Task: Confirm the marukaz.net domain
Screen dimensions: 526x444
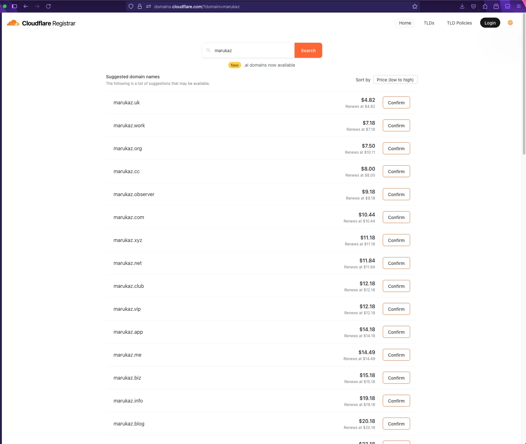Action: 396,263
